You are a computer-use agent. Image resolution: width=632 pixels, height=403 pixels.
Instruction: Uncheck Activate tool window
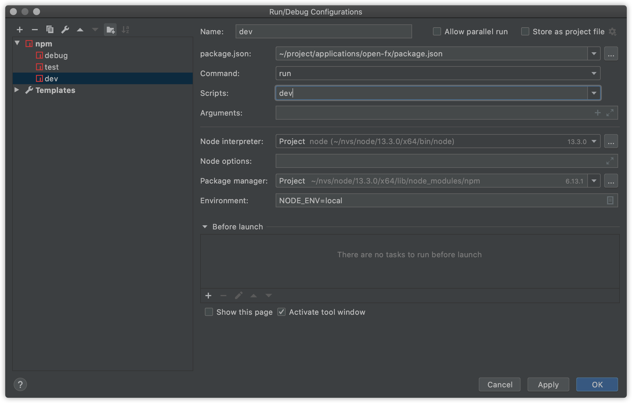pos(281,312)
